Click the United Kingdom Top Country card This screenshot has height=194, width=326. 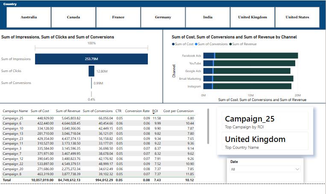[265, 141]
